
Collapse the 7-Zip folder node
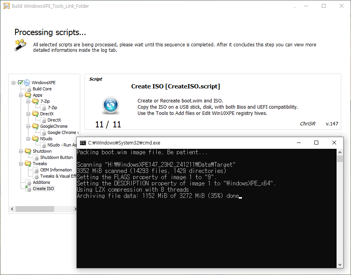[x=28, y=101]
